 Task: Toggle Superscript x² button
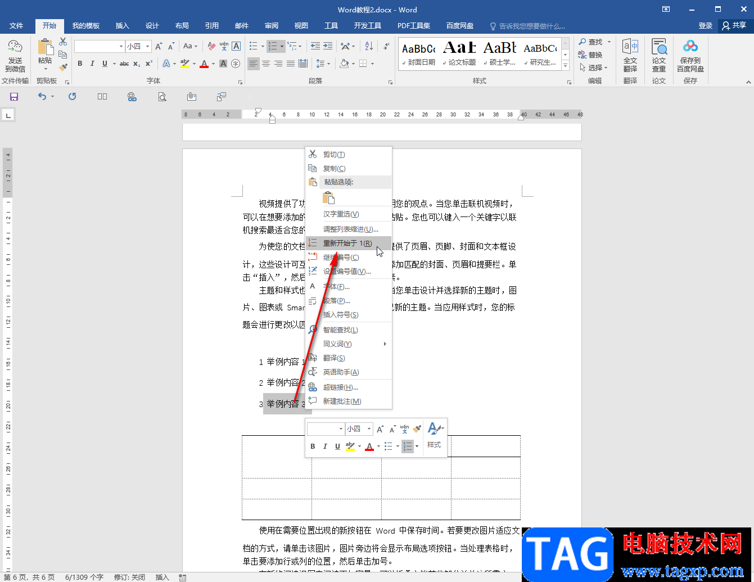149,64
